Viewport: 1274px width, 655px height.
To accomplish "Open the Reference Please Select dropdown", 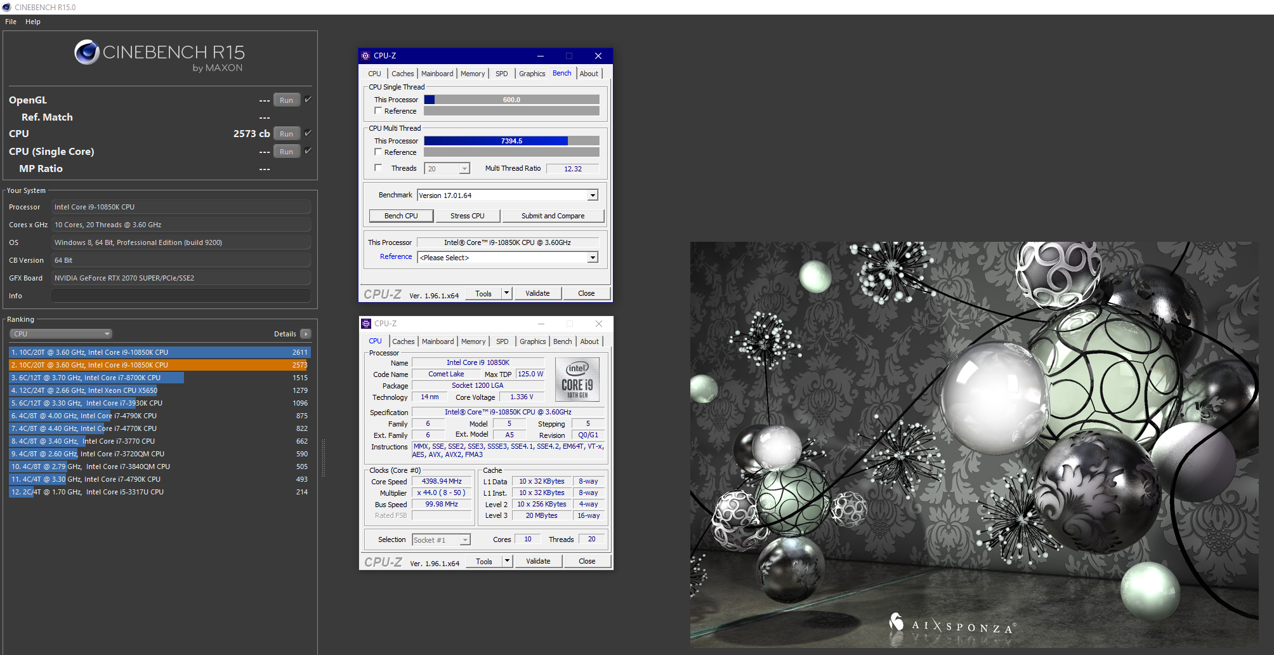I will click(x=508, y=258).
